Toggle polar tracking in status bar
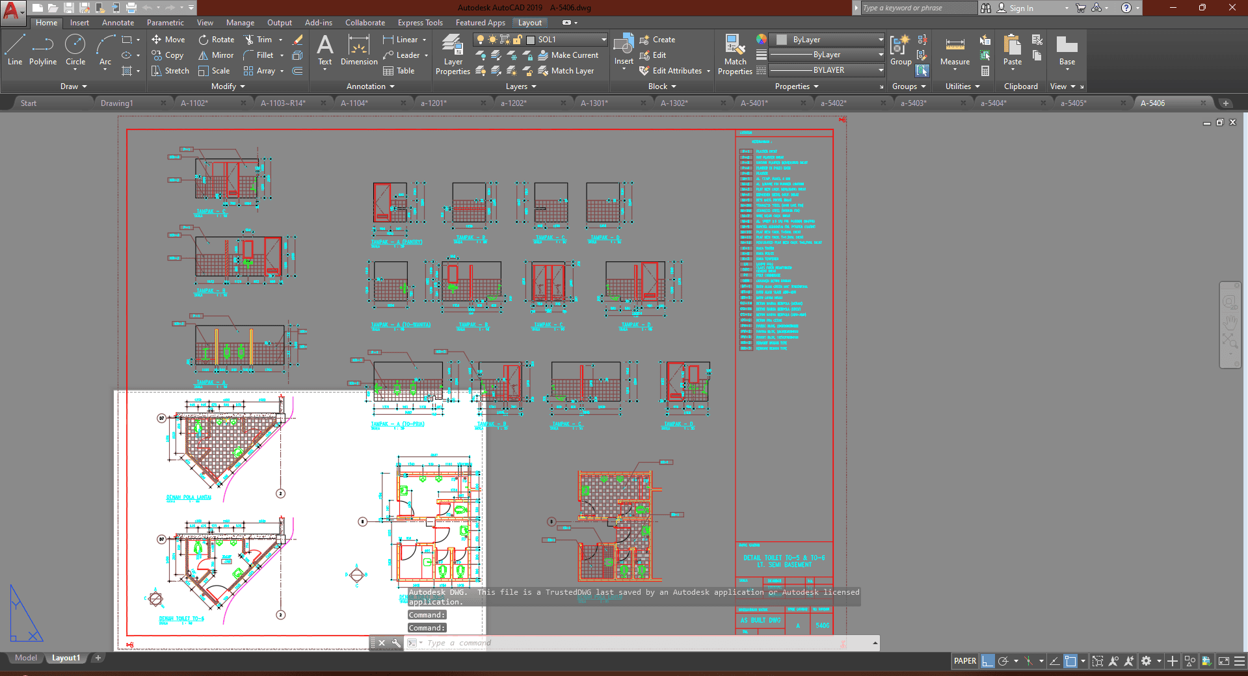The image size is (1248, 676). coord(1003,661)
